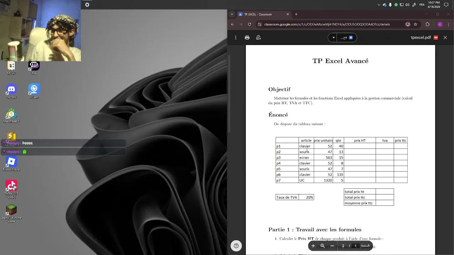Open the browser profile avatar
This screenshot has height=255, width=454.
tap(440, 24)
